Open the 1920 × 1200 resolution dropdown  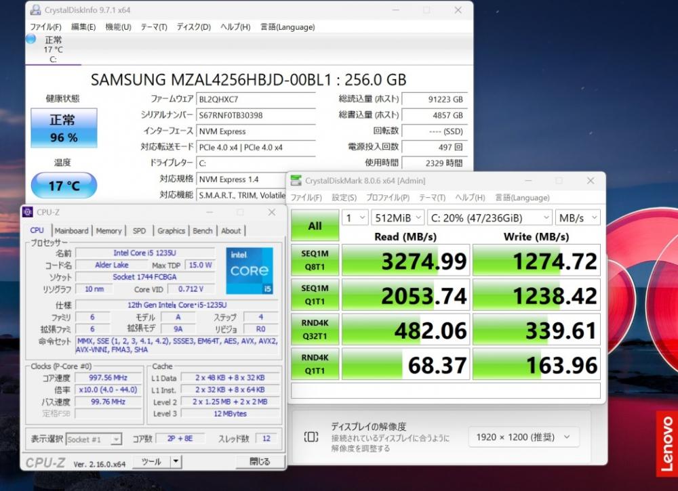pos(523,437)
